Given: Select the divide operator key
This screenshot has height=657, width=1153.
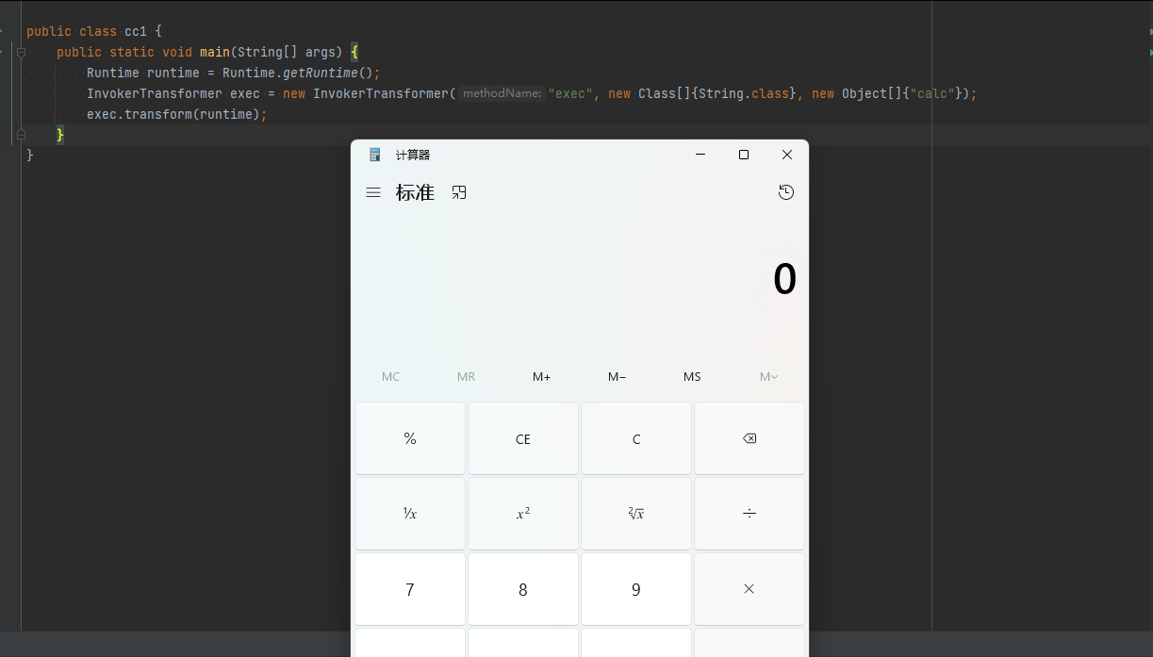Looking at the screenshot, I should [749, 514].
